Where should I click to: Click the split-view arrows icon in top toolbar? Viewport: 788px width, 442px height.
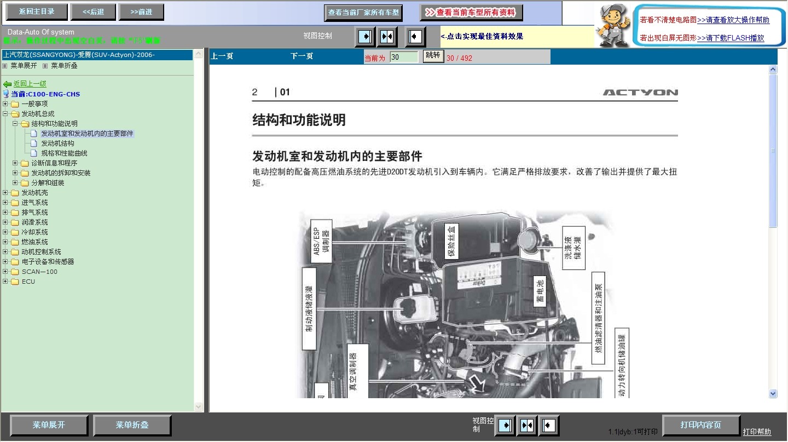point(387,37)
